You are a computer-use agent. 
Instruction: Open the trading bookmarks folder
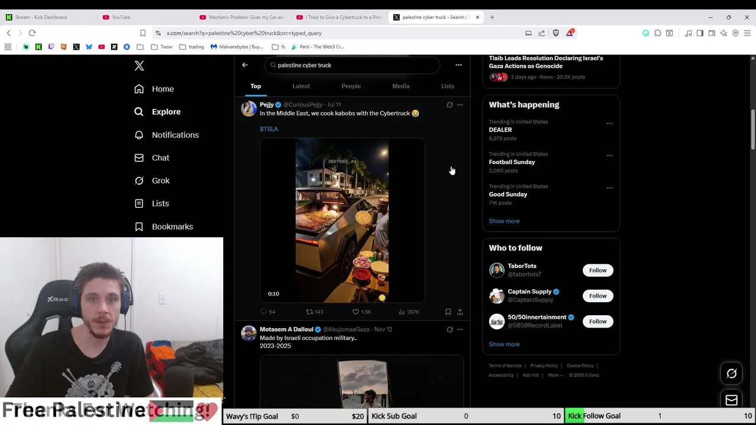192,47
